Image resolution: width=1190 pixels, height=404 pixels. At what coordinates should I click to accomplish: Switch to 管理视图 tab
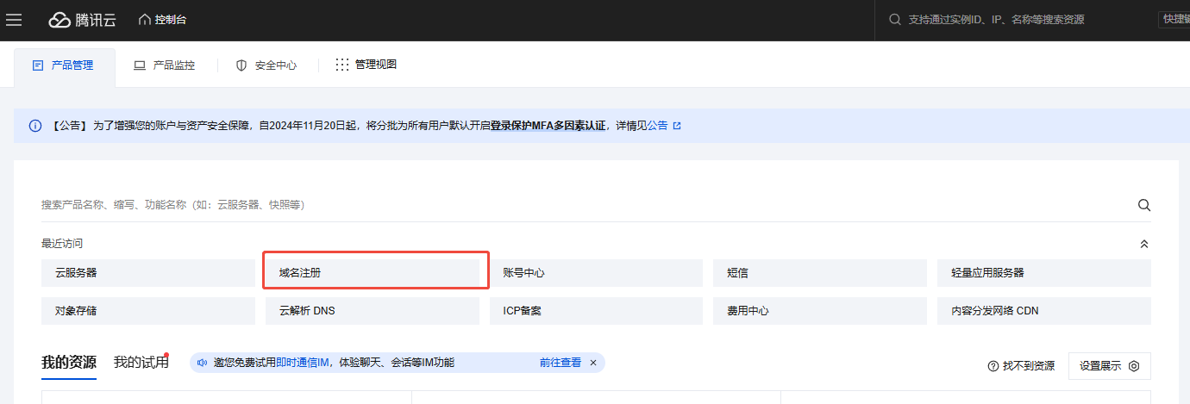[366, 65]
